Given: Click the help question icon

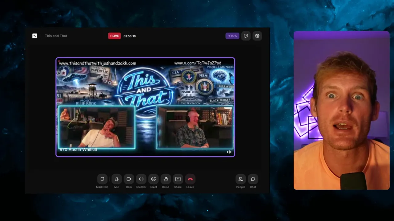Looking at the screenshot, I should click(x=246, y=36).
